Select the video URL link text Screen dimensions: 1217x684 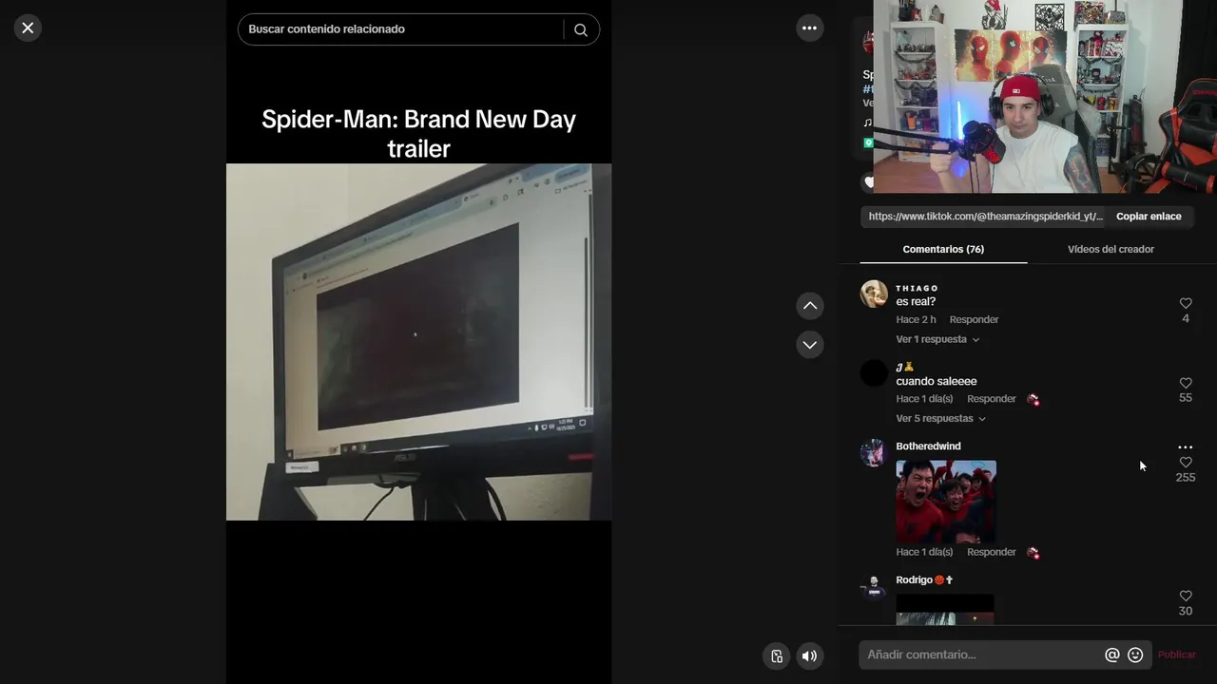(986, 217)
